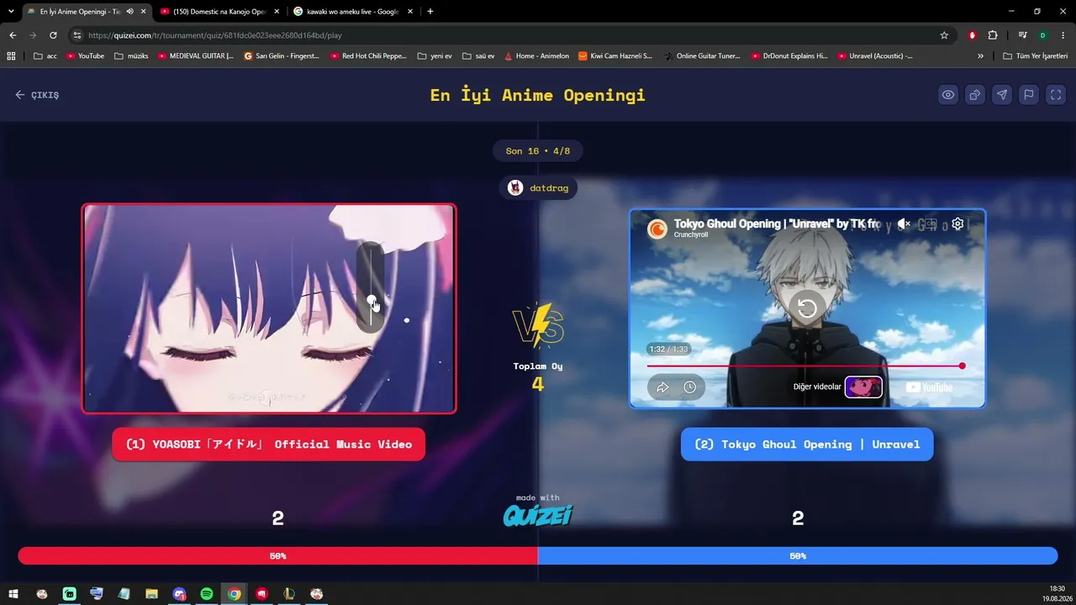1076x605 pixels.
Task: Open the Kiwi Cam Hazneli bookmark
Action: [x=615, y=56]
